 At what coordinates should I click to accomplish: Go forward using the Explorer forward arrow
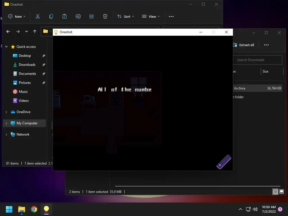(18, 31)
